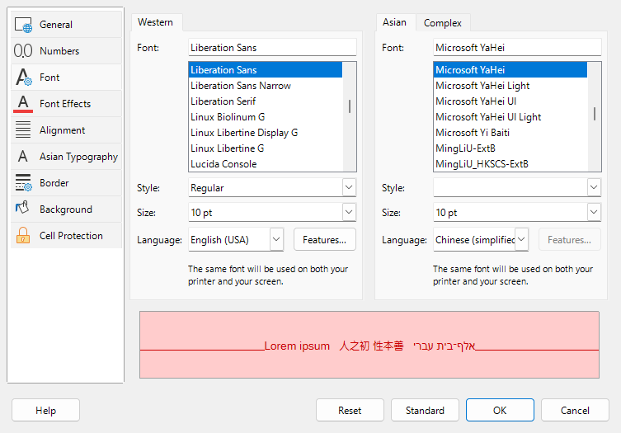The width and height of the screenshot is (621, 433).
Task: Choose Linux Biolinum G font
Action: 266,117
